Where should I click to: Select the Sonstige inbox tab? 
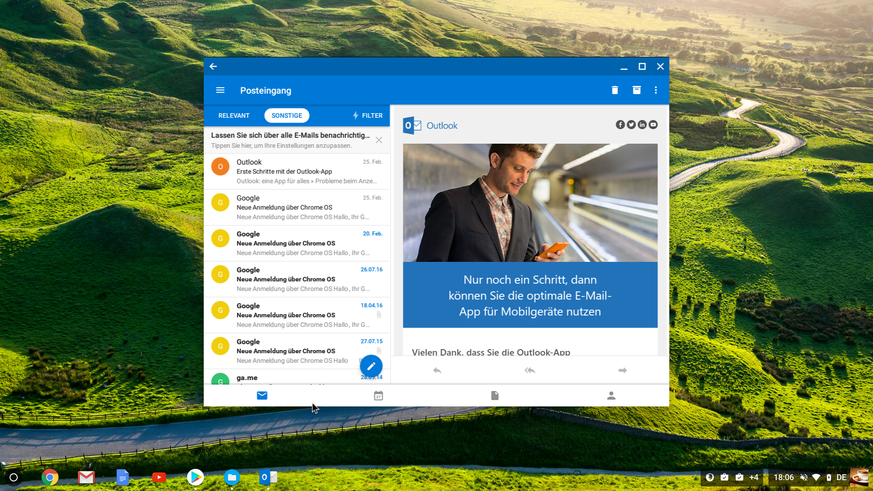[286, 115]
